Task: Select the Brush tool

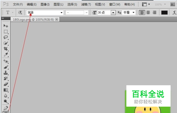Action: 6,67
